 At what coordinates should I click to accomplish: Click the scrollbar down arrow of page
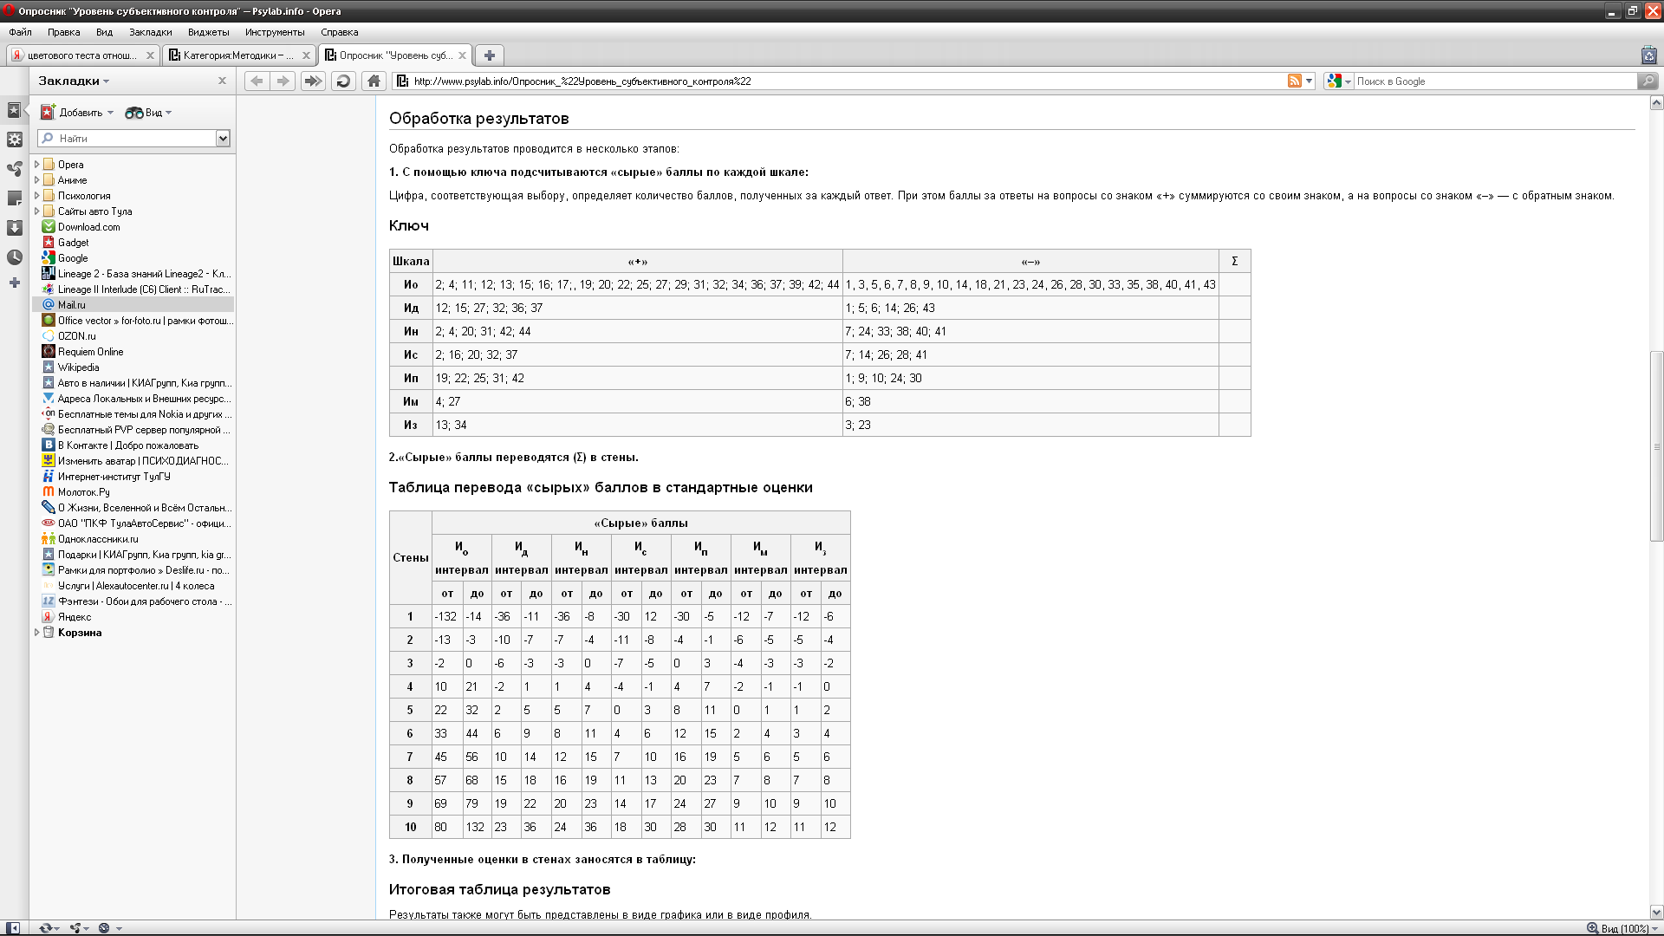[1656, 912]
